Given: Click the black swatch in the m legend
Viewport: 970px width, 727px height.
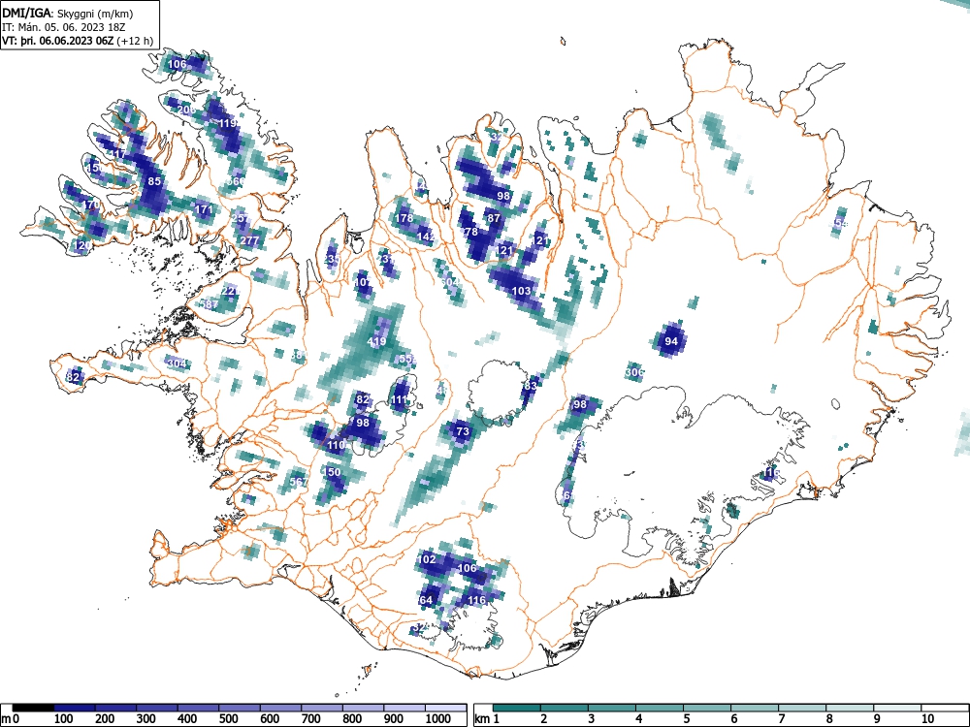Looking at the screenshot, I should (33, 708).
